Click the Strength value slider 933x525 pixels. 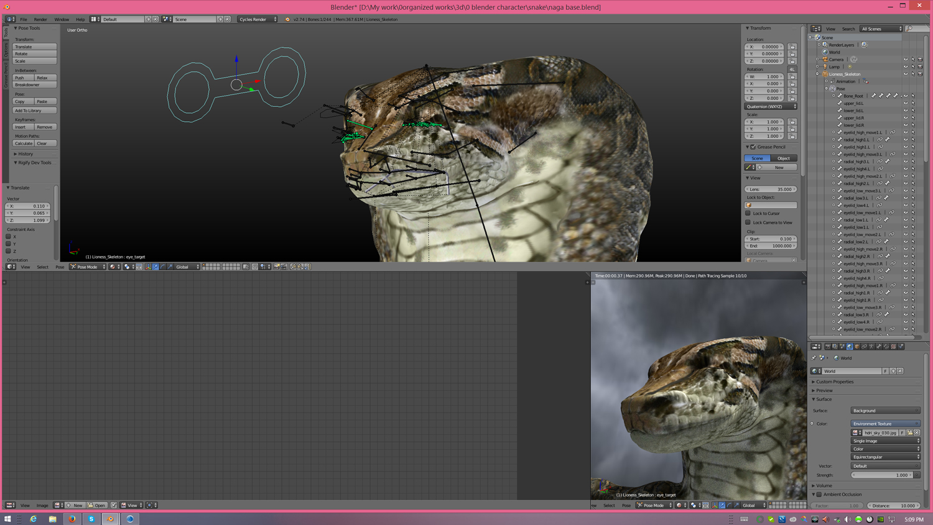pos(882,475)
